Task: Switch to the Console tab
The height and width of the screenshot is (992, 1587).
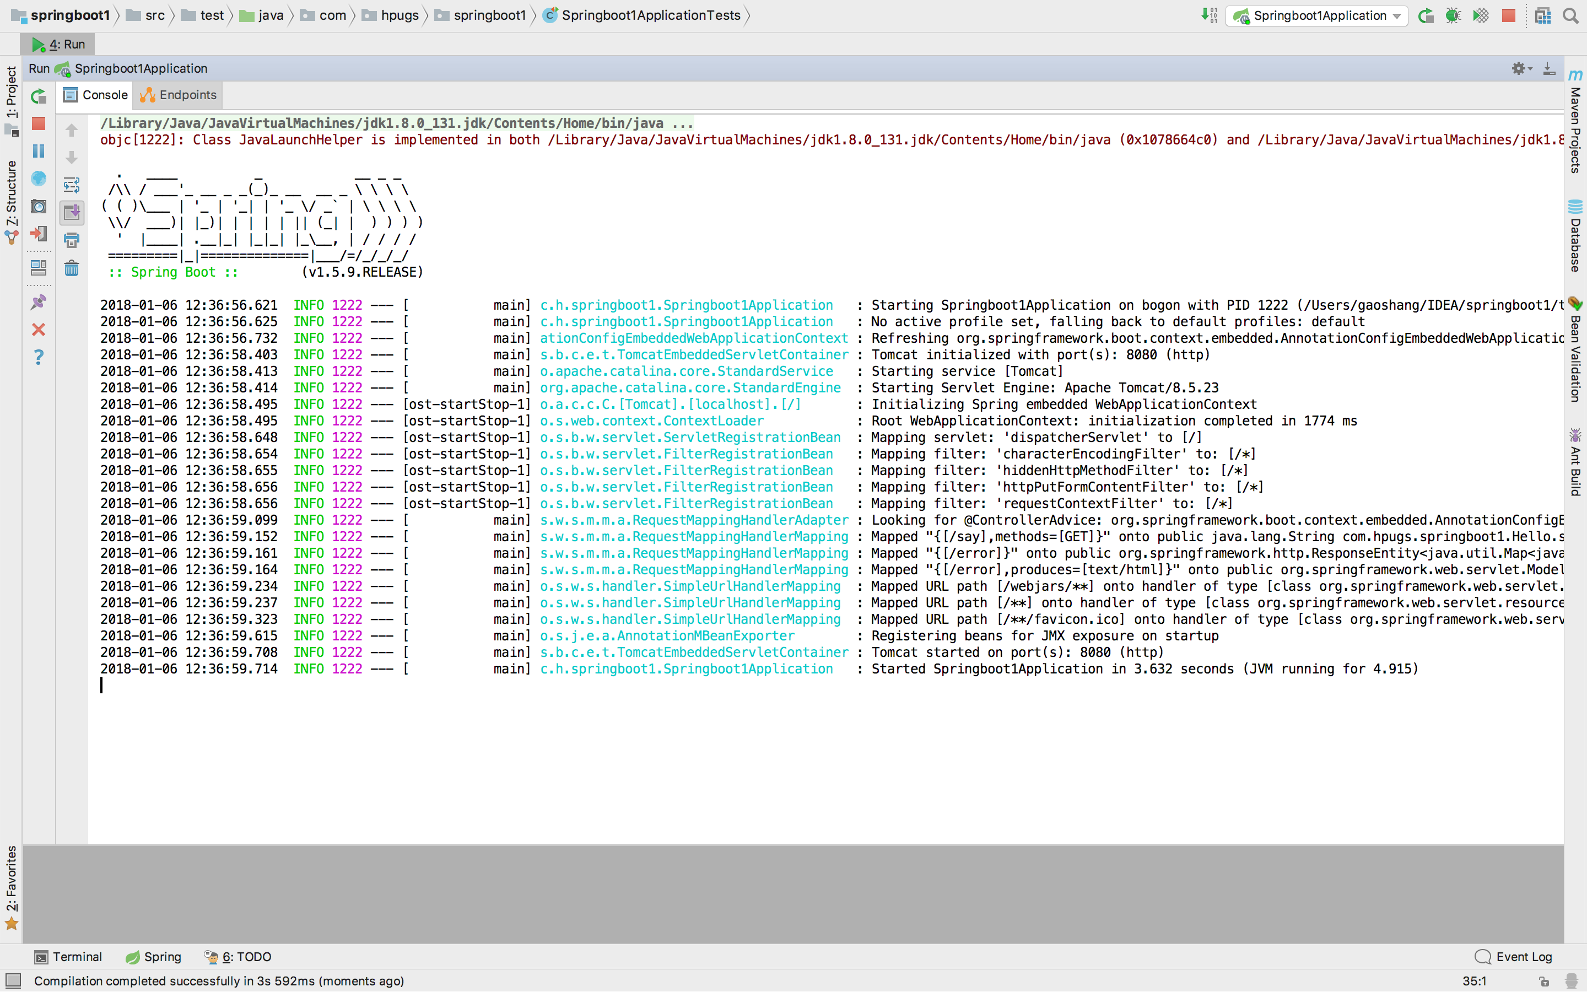Action: (96, 95)
